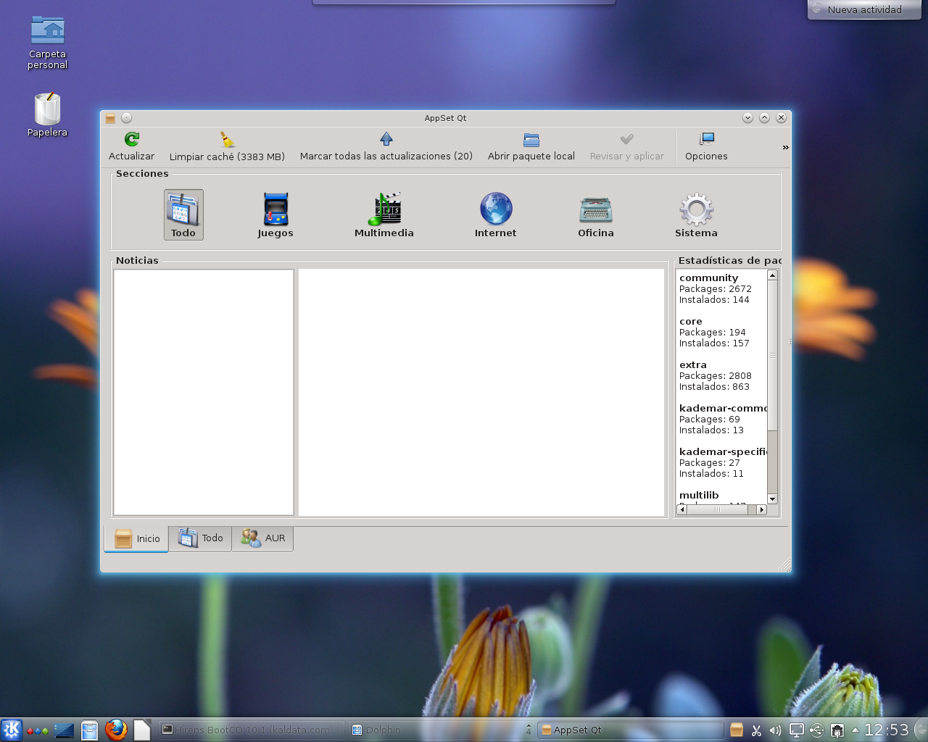928x742 pixels.
Task: Switch to the AUR tab
Action: (263, 538)
